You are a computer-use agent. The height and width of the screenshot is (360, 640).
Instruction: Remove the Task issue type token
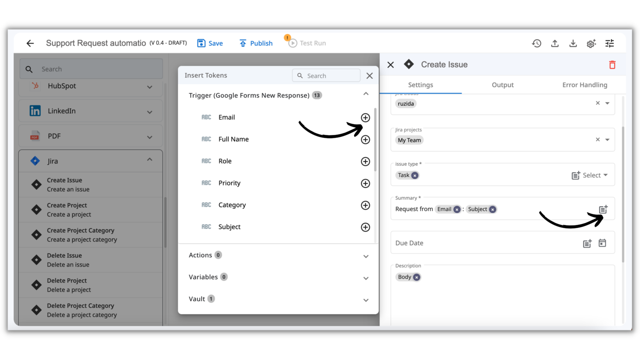pyautogui.click(x=415, y=175)
